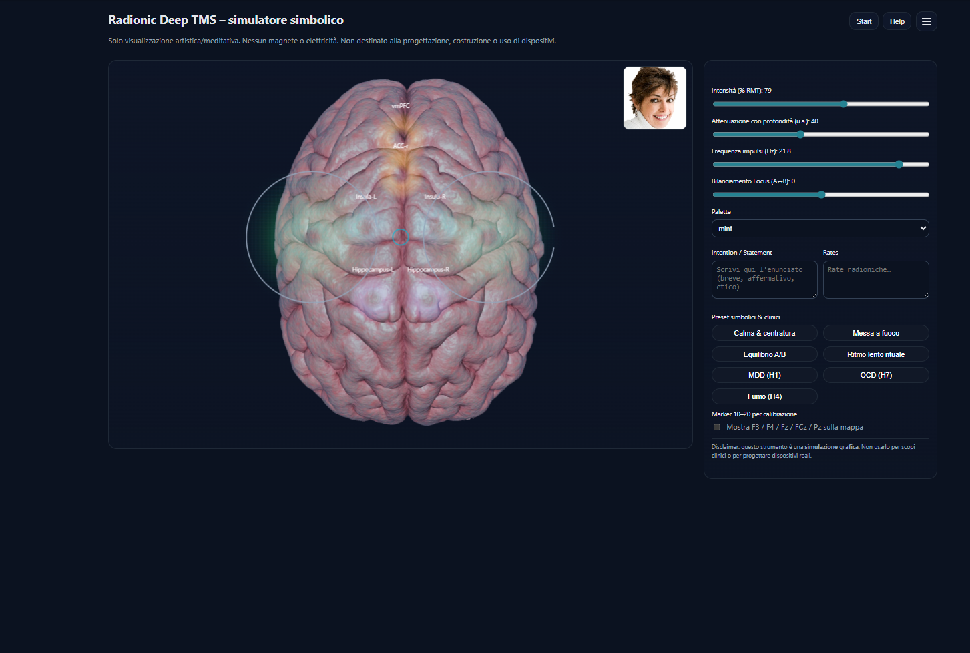
Task: Click the Radionic Deep TMS title
Action: (x=226, y=20)
